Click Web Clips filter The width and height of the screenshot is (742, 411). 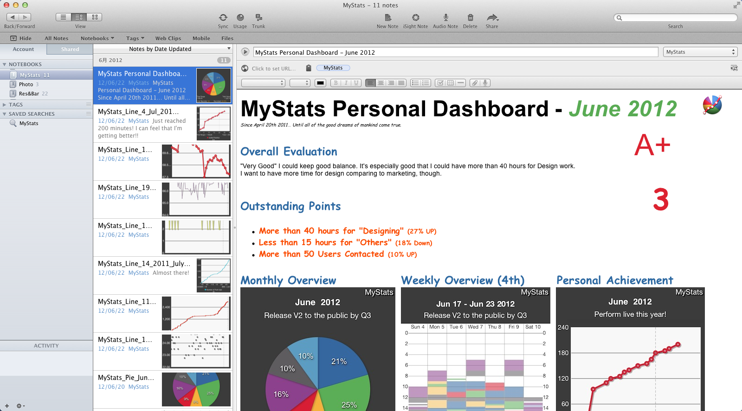pos(168,38)
